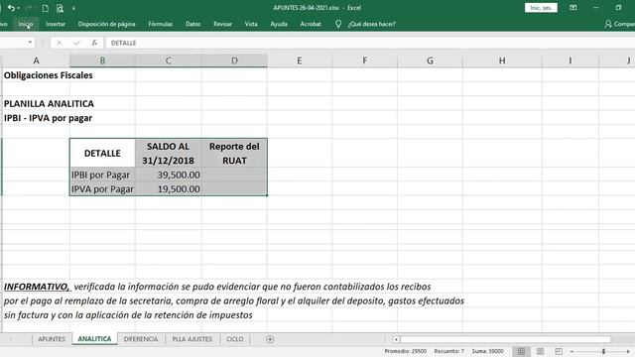635x357 pixels.
Task: Open the Fórmulas ribbon tab
Action: coord(161,24)
